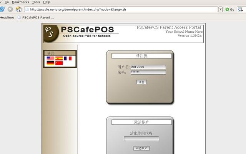Click the 'Version 1.0M2a' text
The width and height of the screenshot is (246, 154).
[189, 35]
